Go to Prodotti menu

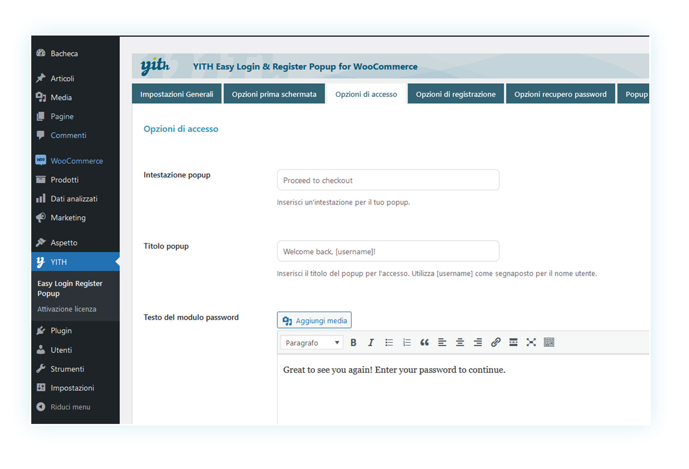(x=75, y=180)
